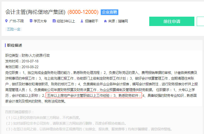Click the orange salary range 8000-12000
The width and height of the screenshot is (204, 134).
click(x=83, y=12)
